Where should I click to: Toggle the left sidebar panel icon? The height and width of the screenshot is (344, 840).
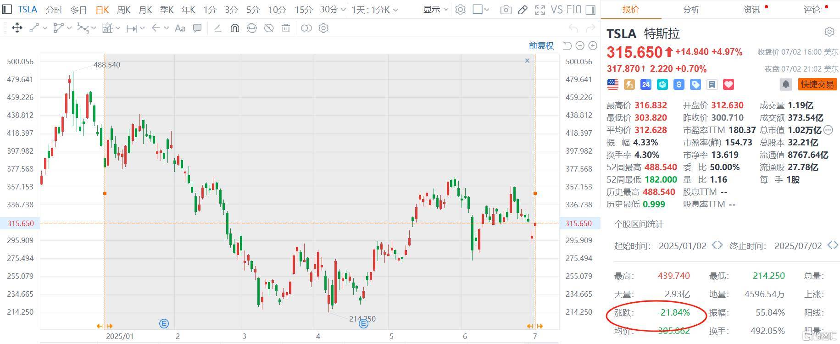7,9
